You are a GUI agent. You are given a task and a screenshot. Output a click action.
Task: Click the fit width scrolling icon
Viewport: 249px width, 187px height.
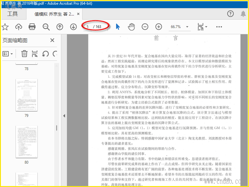coord(200,27)
